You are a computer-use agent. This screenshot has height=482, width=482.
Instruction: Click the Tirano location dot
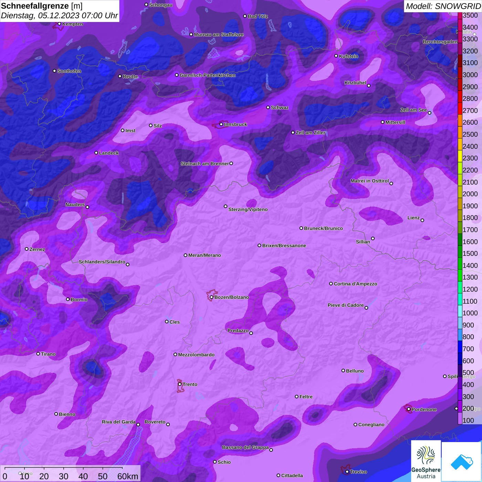(x=38, y=354)
